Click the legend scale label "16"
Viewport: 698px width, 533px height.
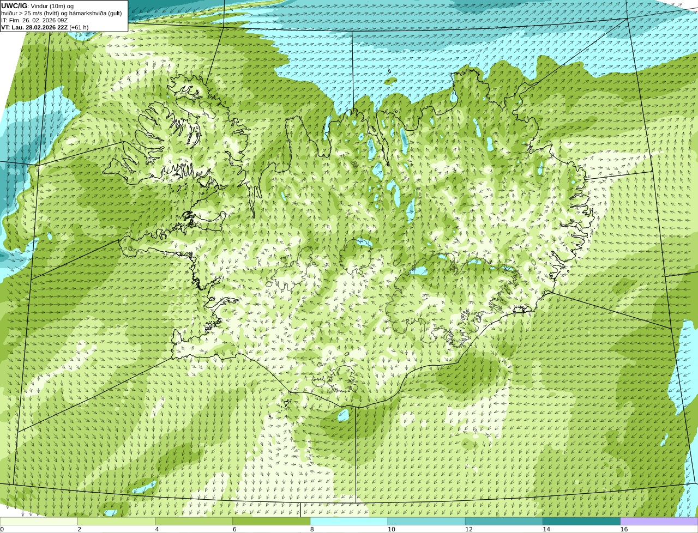[624, 529]
